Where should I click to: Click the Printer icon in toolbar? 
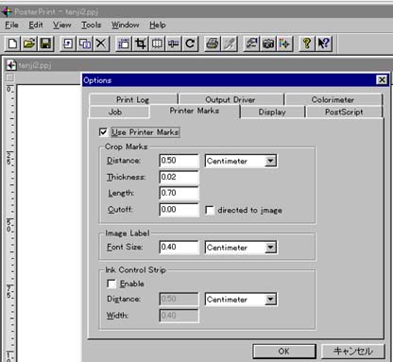pyautogui.click(x=213, y=43)
